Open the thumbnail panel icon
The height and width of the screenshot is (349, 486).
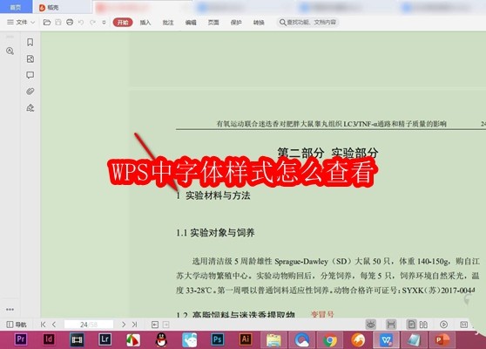click(30, 58)
